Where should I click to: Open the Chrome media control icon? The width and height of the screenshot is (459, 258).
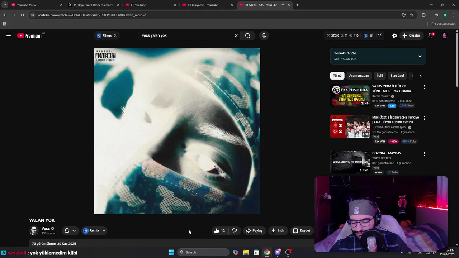coord(436,15)
